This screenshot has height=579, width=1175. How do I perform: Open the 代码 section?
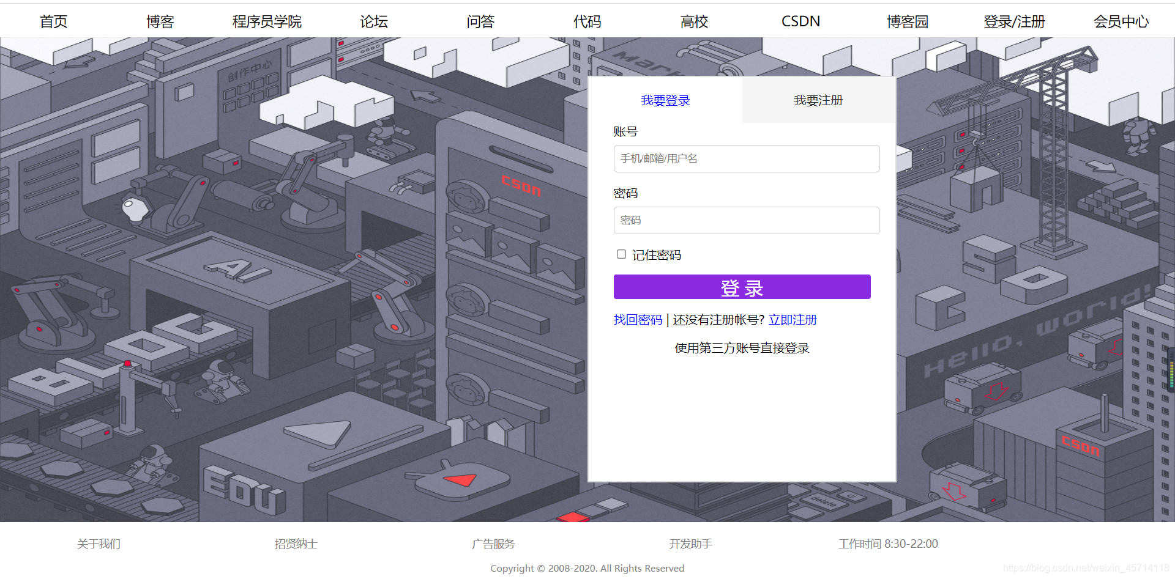(586, 21)
